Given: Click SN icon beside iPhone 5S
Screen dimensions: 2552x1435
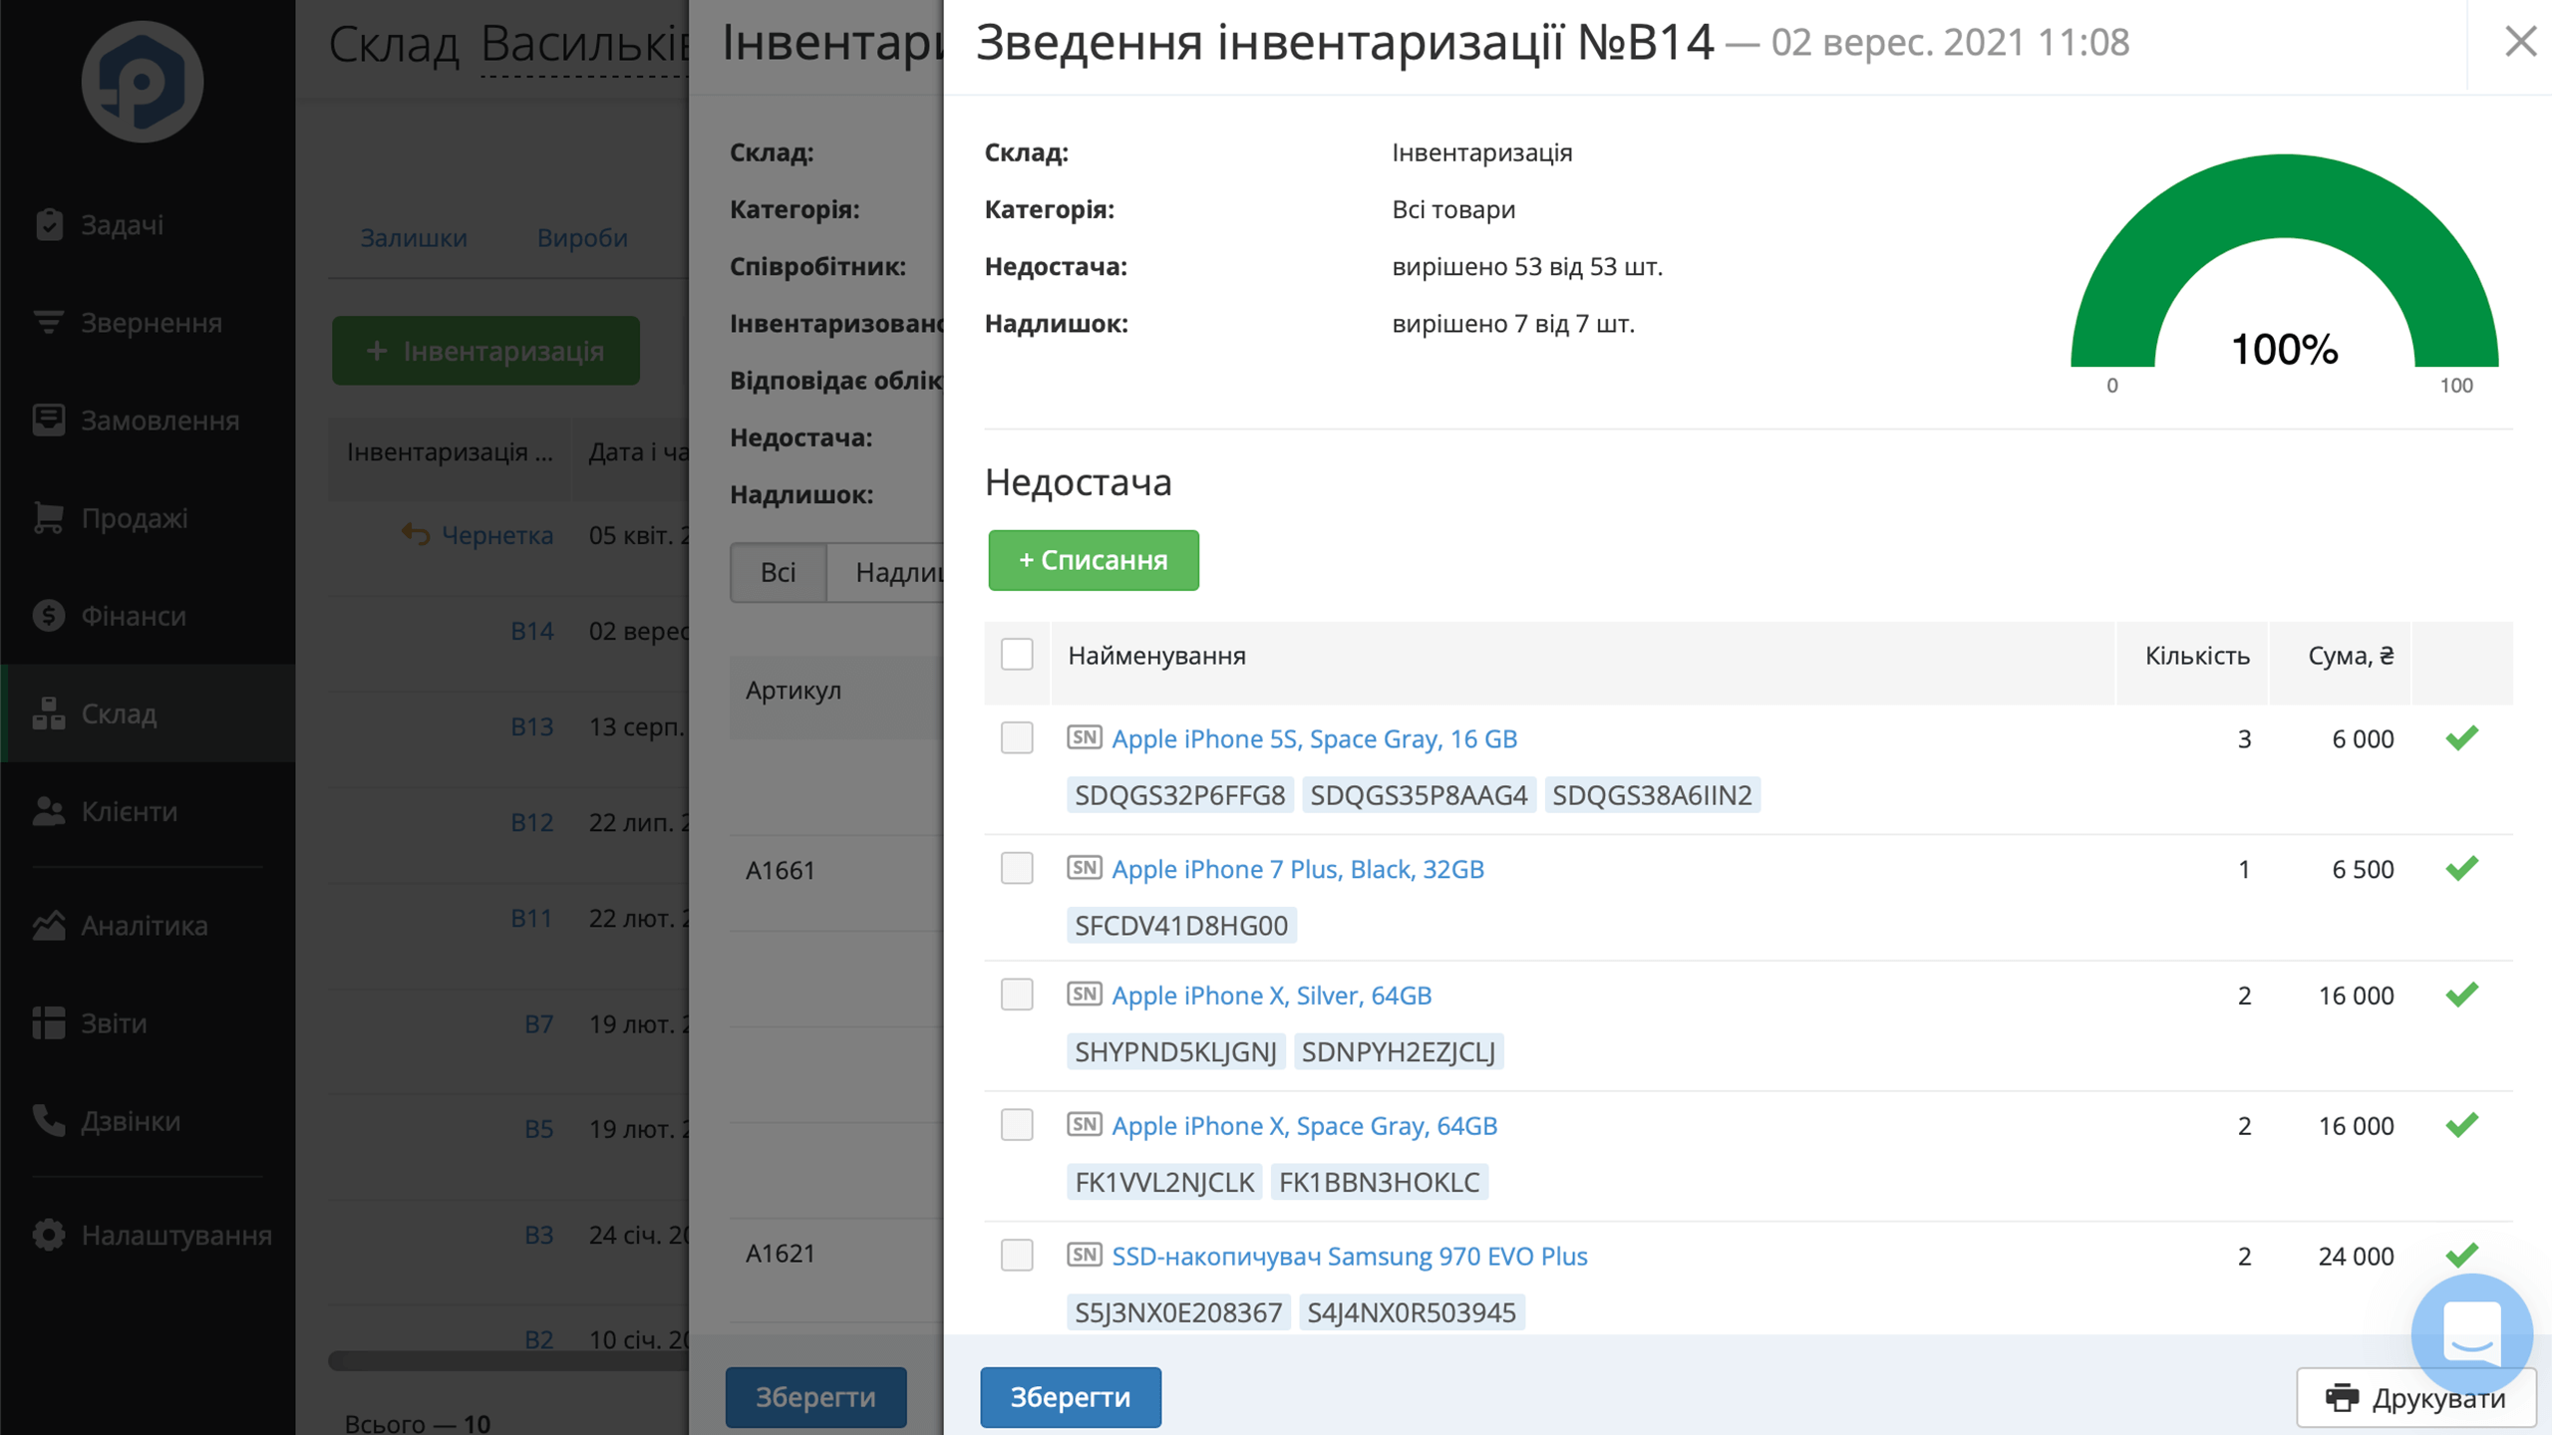Looking at the screenshot, I should point(1085,737).
